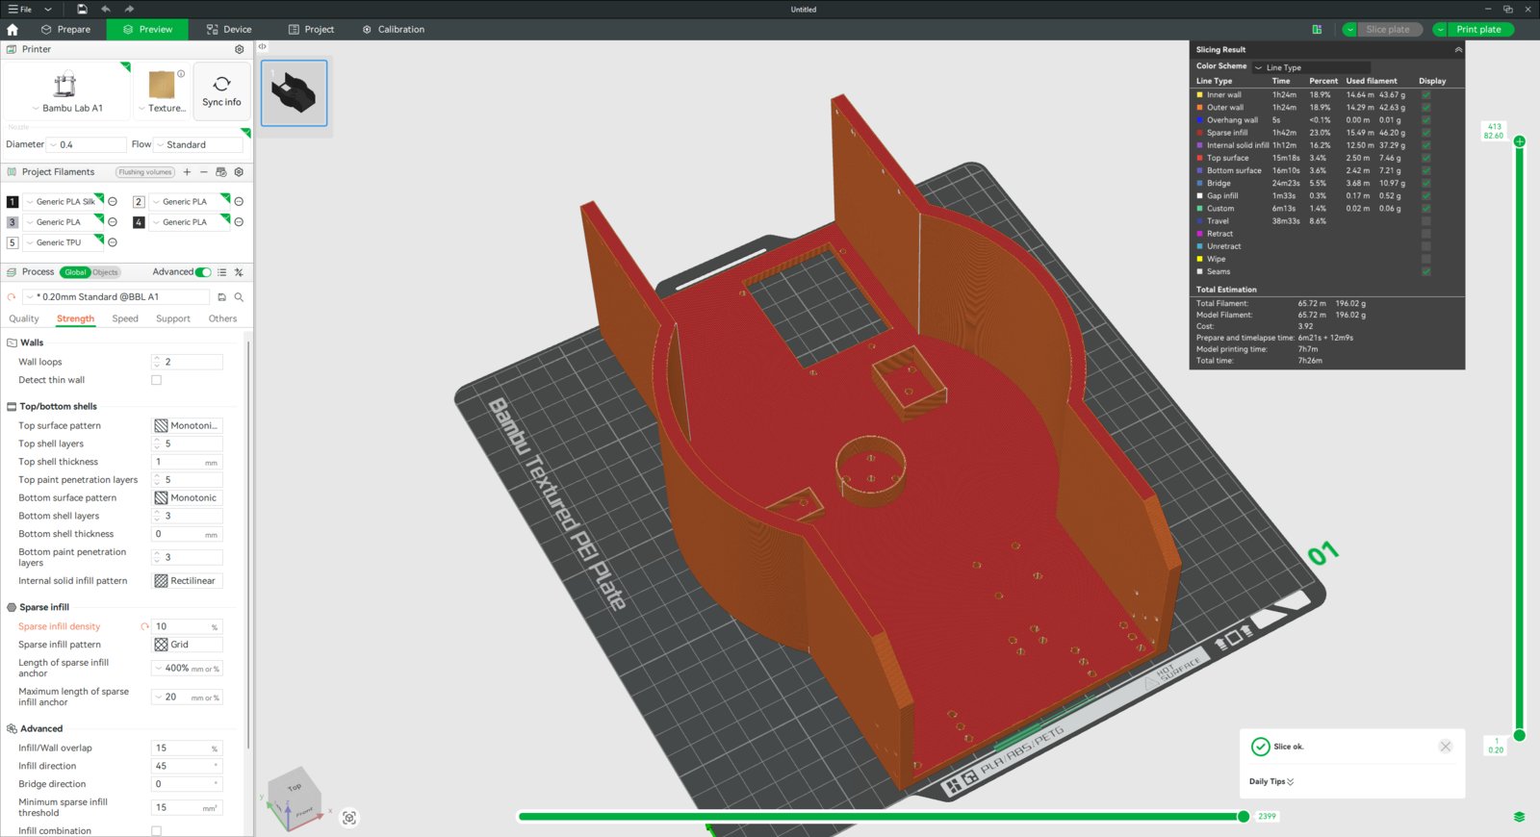Click Flushing volumes button
This screenshot has height=837, width=1540.
click(145, 172)
